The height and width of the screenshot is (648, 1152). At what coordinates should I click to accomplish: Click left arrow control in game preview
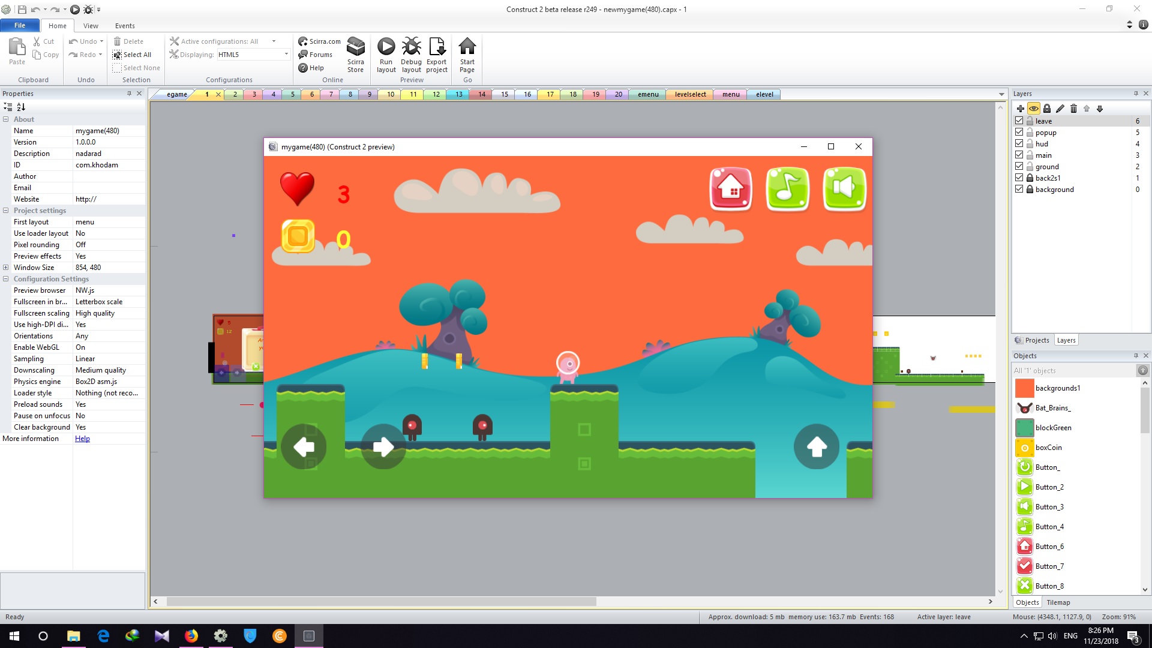(x=304, y=447)
